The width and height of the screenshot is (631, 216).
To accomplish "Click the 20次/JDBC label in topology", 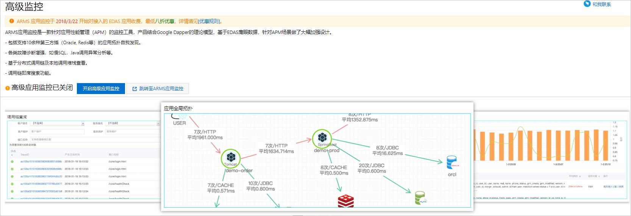I will pyautogui.click(x=372, y=165).
